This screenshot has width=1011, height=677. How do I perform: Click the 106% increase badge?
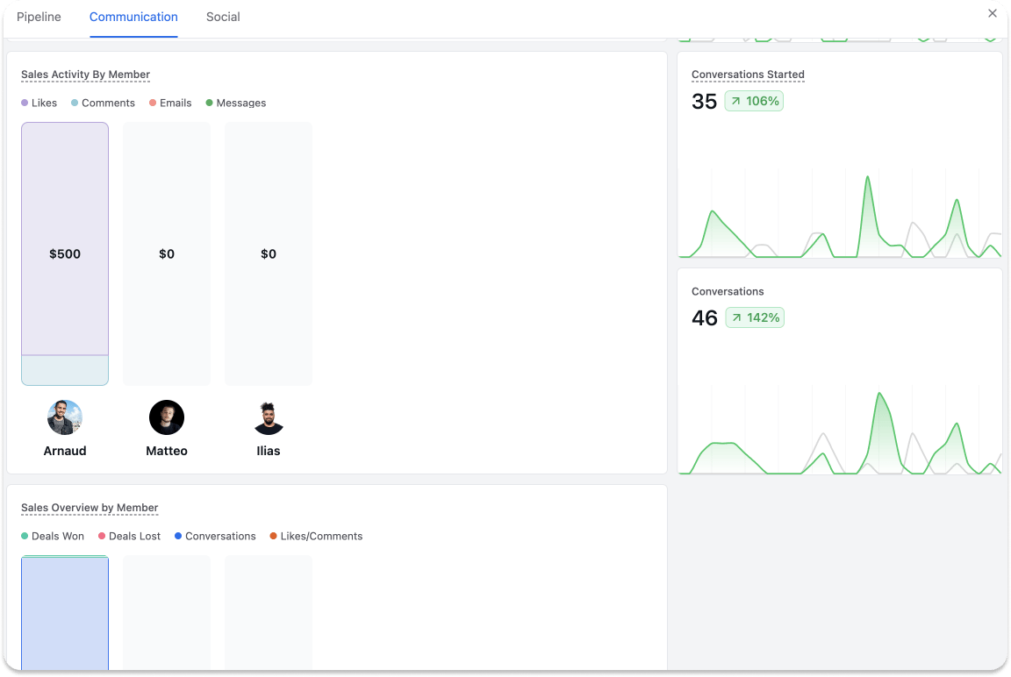tap(755, 101)
